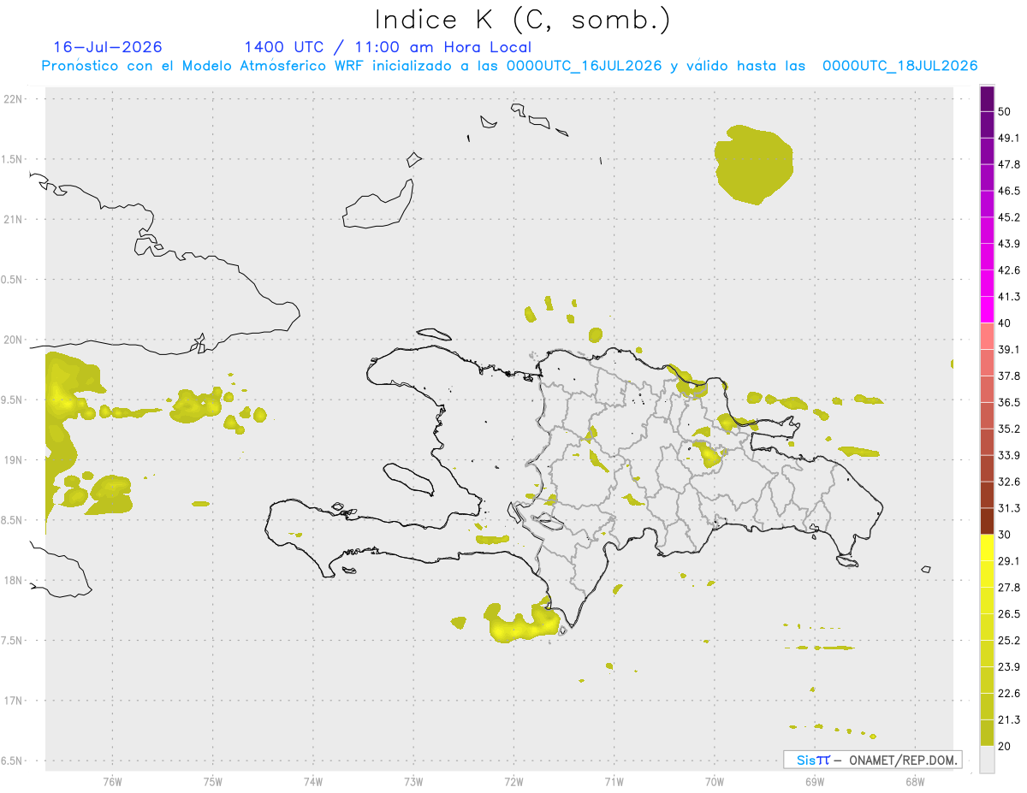Click the '36.5' color scale value
1027x793 pixels.
pos(1009,403)
